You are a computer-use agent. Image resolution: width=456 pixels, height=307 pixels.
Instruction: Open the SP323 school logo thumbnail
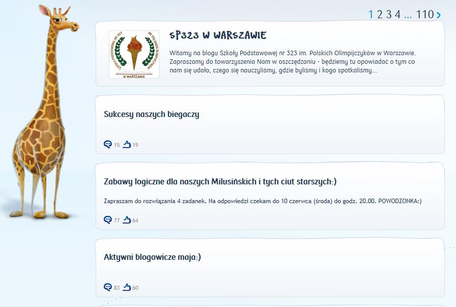point(134,54)
